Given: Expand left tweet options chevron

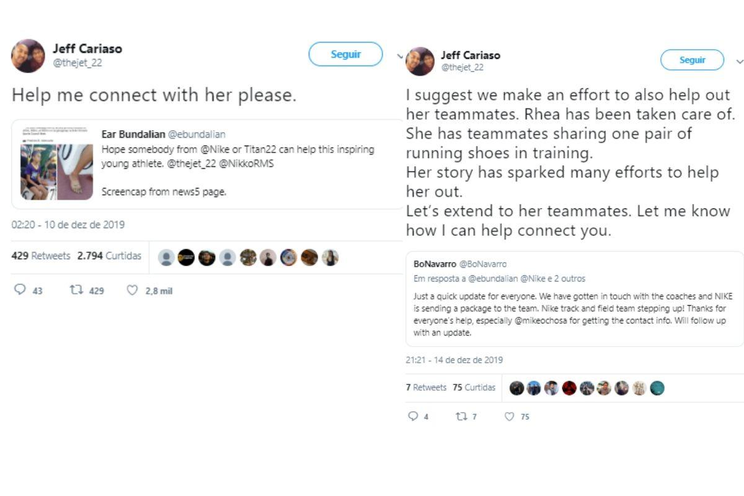Looking at the screenshot, I should click(x=400, y=56).
